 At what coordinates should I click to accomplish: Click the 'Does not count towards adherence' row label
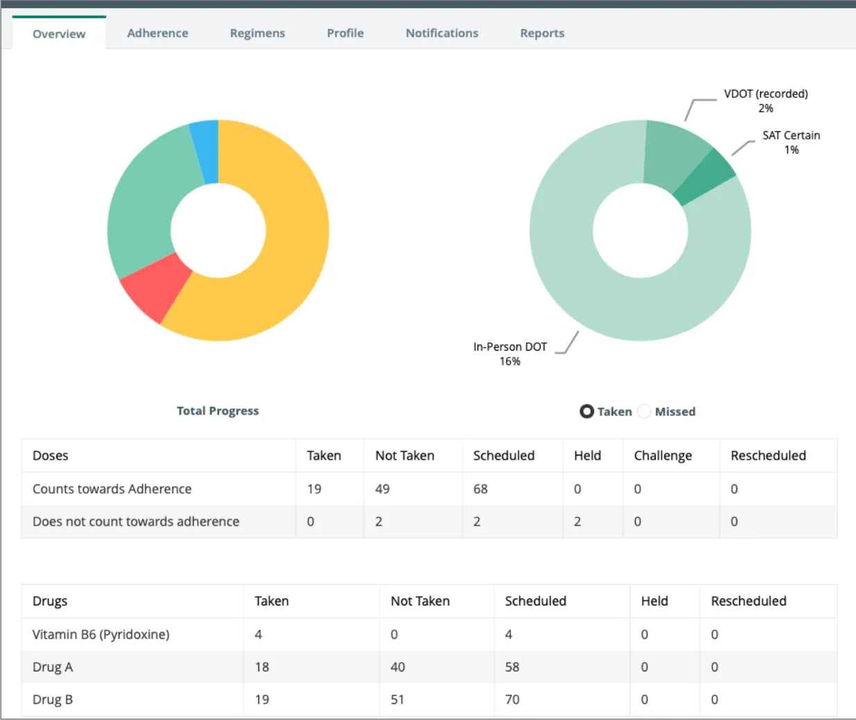click(x=136, y=521)
